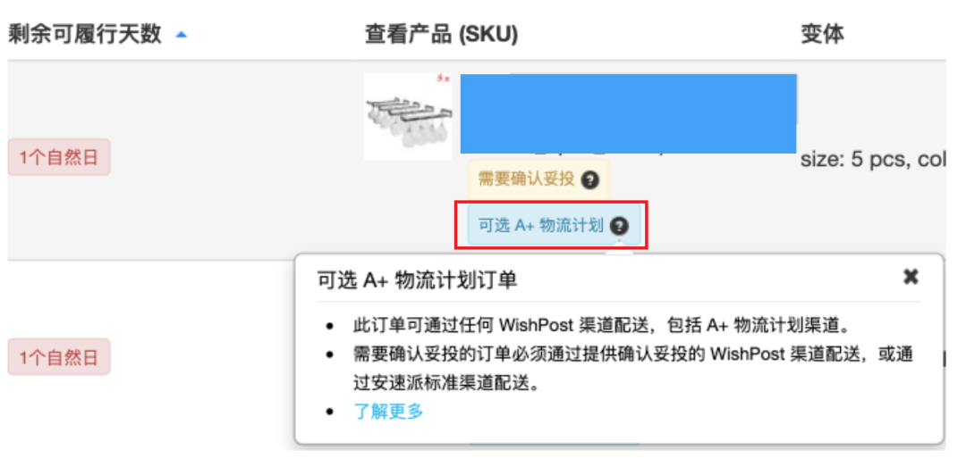966x458 pixels.
Task: Click the 查看产品 (SKU) column header
Action: point(441,34)
